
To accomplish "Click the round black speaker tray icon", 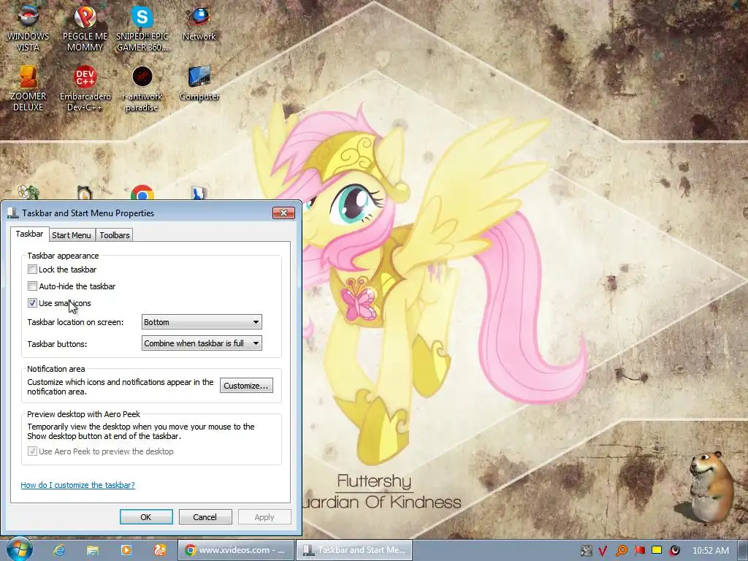I will coord(674,551).
